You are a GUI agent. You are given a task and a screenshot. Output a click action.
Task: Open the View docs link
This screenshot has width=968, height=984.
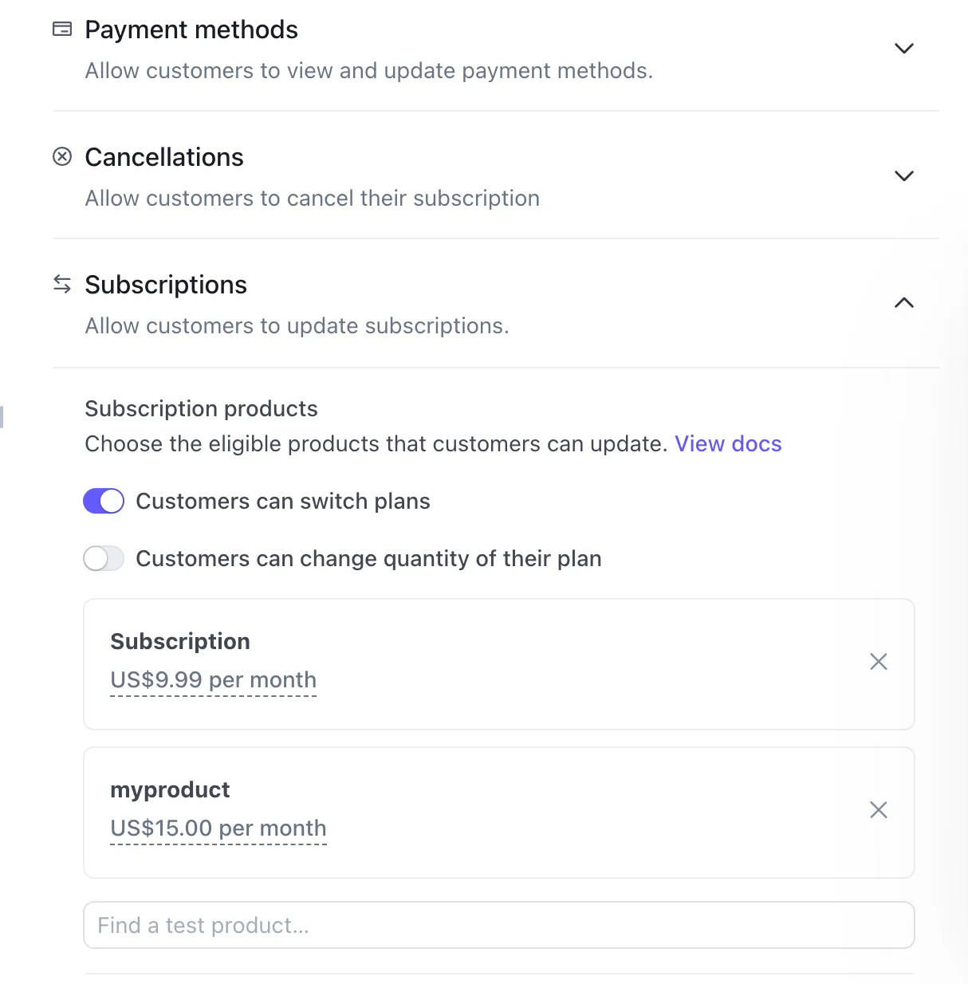point(728,444)
